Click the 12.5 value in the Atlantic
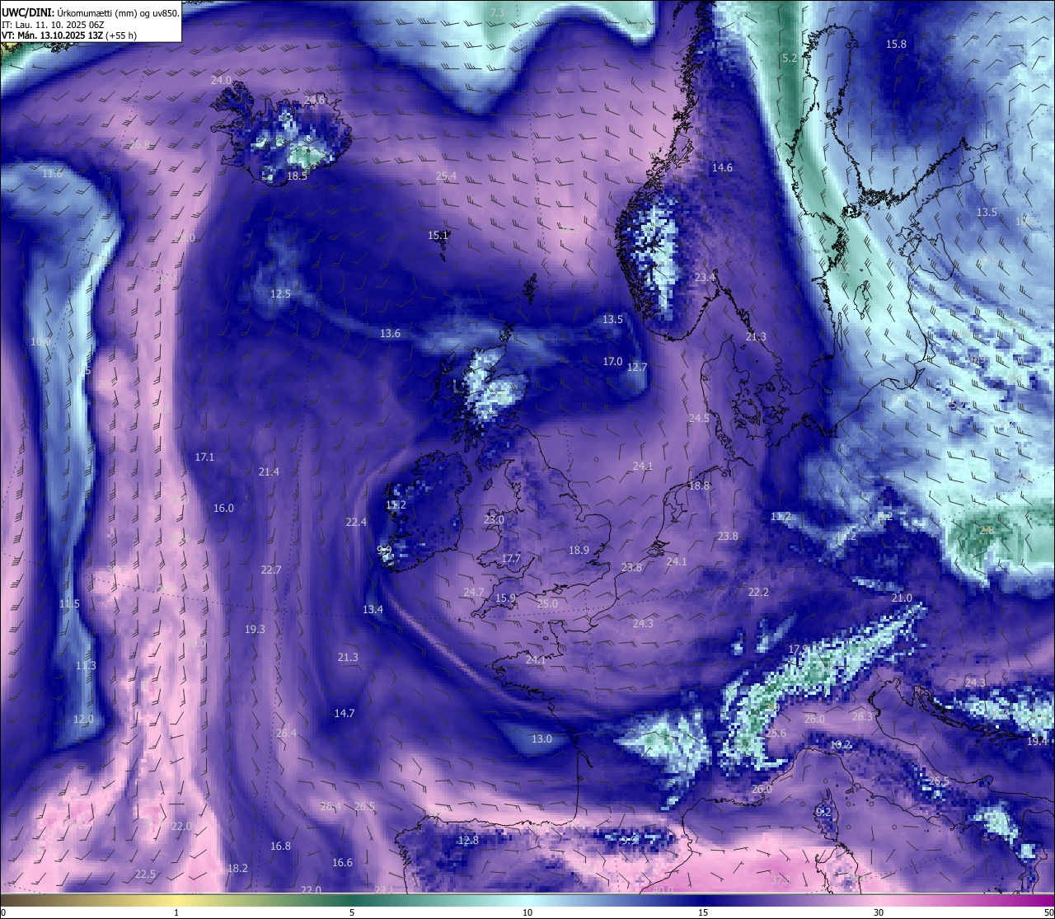 pyautogui.click(x=280, y=293)
